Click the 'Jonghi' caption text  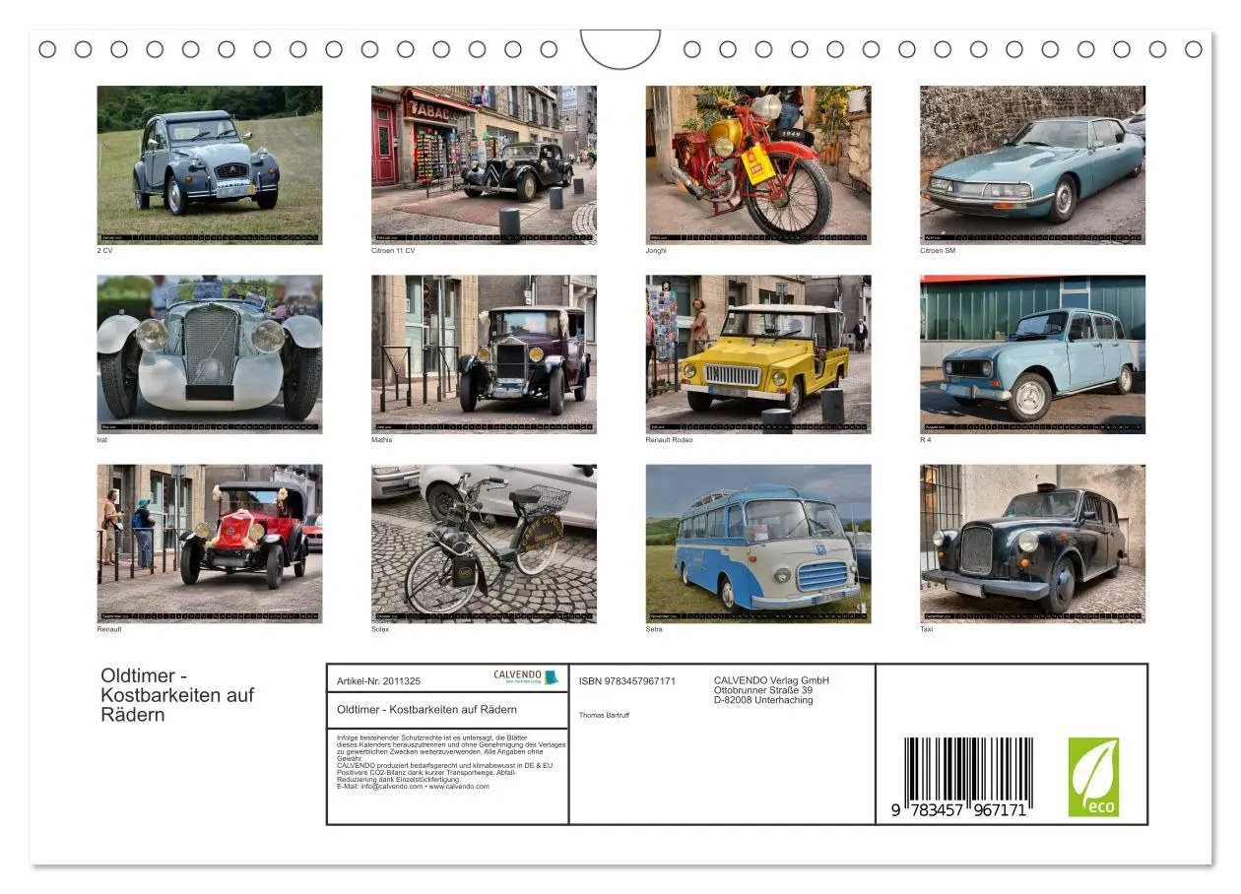(x=656, y=251)
